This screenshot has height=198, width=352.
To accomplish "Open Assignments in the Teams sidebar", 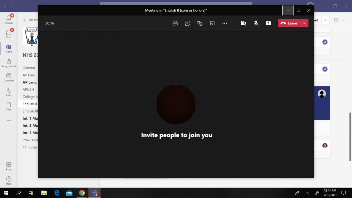I will (x=9, y=63).
